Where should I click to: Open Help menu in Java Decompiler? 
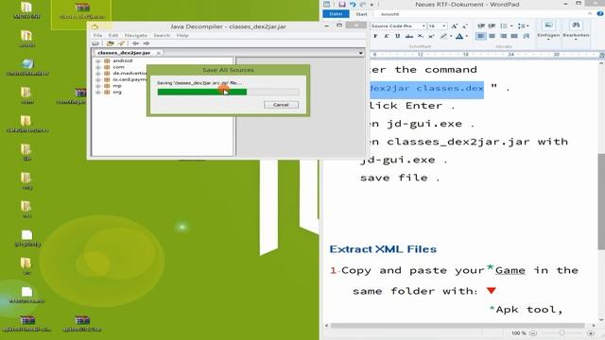point(182,36)
